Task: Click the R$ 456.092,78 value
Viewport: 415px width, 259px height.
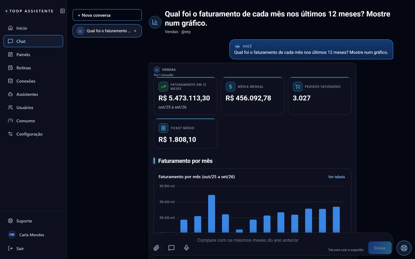Action: pyautogui.click(x=248, y=98)
